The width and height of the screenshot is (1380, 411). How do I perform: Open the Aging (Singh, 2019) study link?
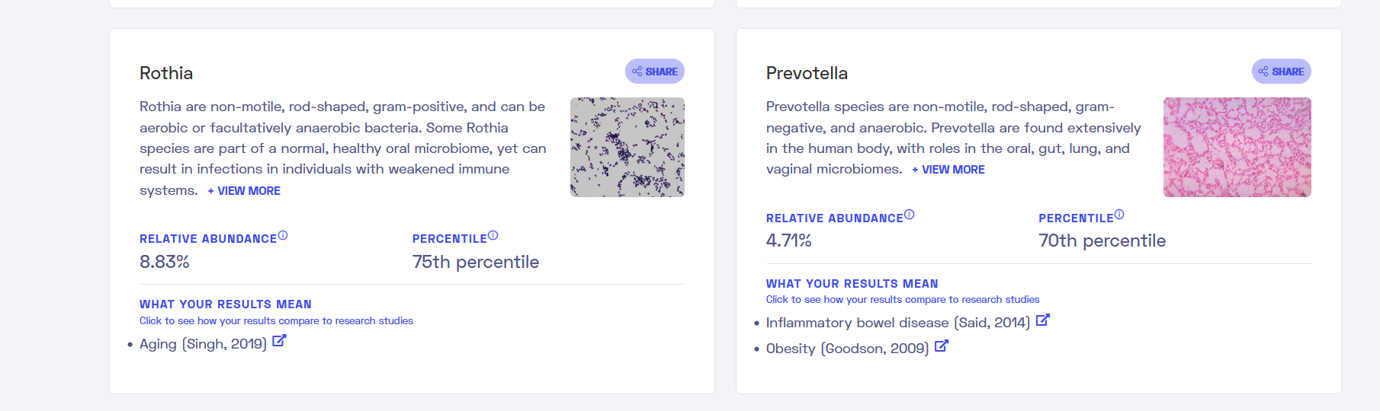tap(203, 344)
